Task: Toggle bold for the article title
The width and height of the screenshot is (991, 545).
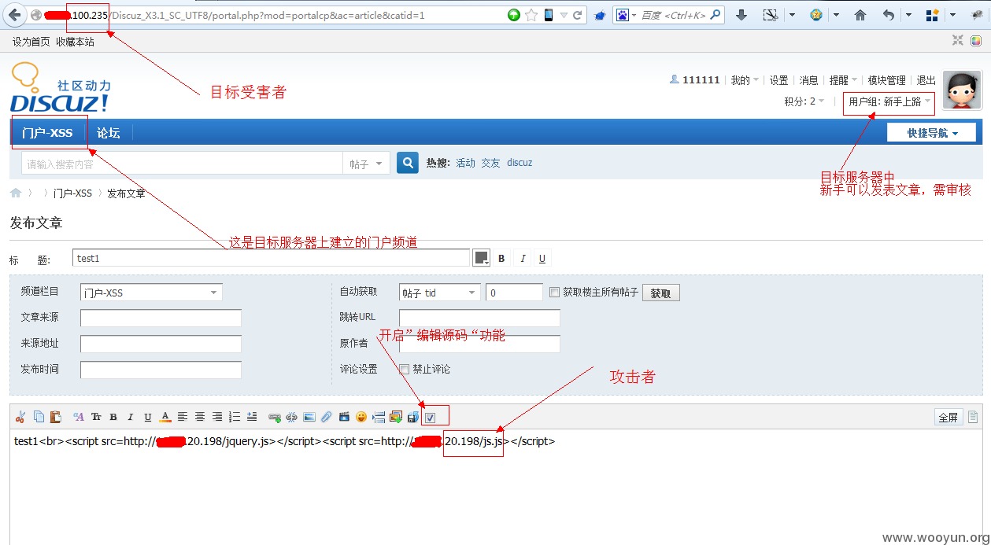Action: pos(501,259)
